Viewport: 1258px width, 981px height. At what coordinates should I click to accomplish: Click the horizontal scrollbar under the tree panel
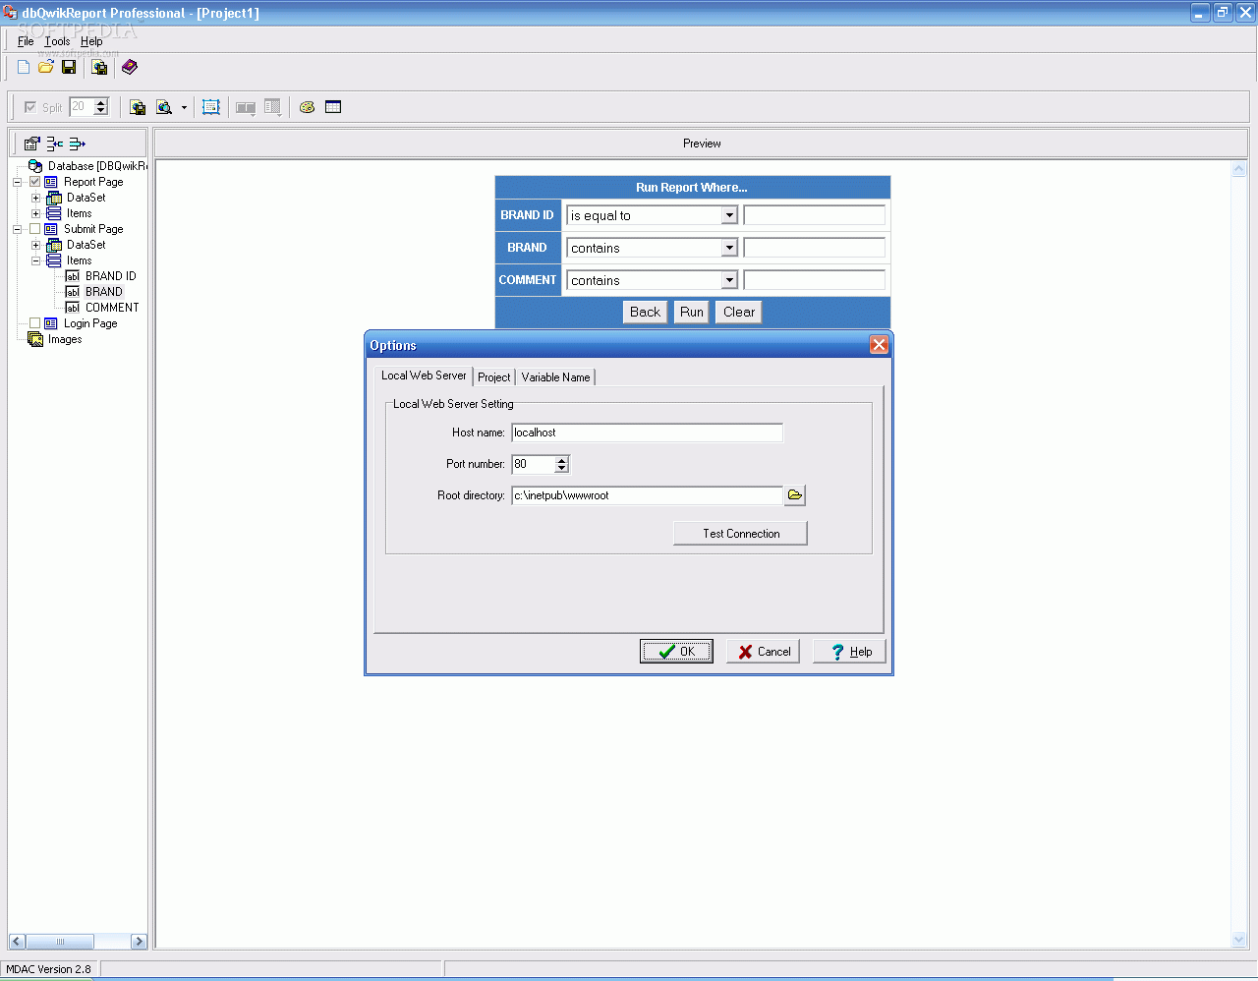[x=78, y=942]
